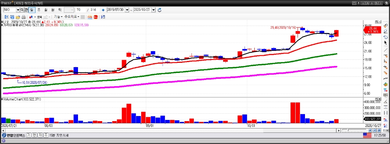390x144 pixels.
Task: Click the refresh arrow next to dates
Action: (x=160, y=10)
